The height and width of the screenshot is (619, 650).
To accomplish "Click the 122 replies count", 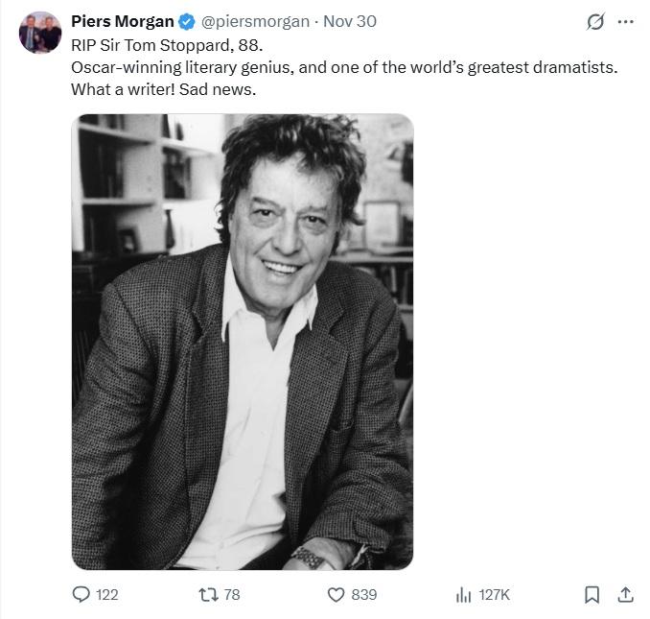I will [107, 595].
